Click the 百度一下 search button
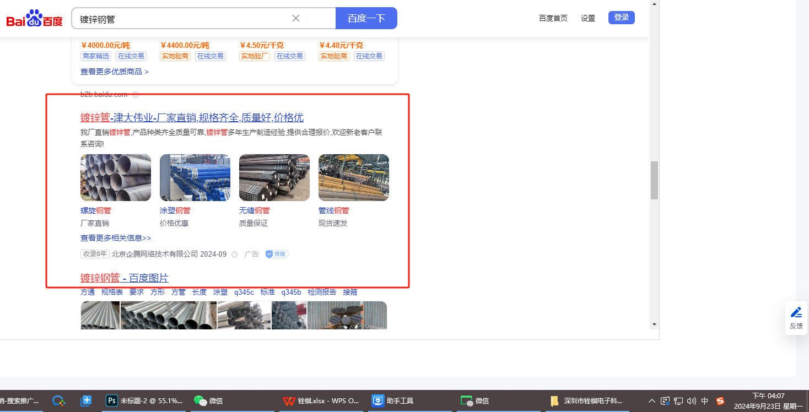 (x=366, y=18)
